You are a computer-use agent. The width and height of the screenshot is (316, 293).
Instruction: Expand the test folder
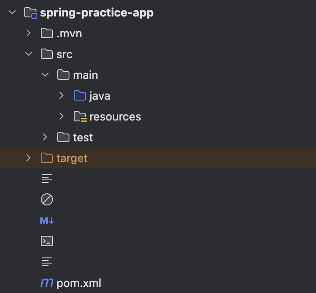click(45, 137)
